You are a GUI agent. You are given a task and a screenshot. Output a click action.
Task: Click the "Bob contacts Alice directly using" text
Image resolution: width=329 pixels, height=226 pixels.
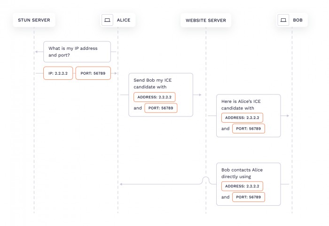point(243,173)
